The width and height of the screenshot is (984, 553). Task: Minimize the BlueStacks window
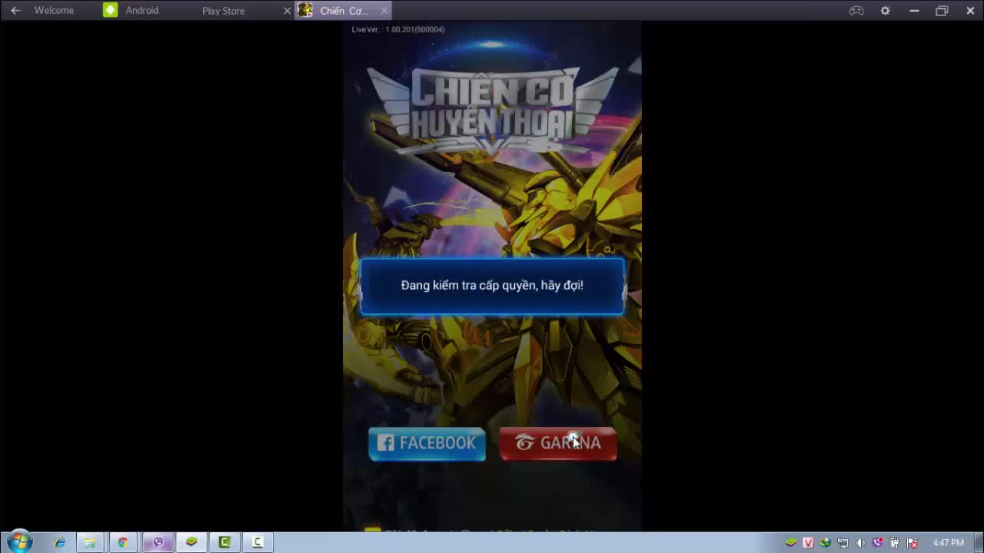click(x=914, y=11)
